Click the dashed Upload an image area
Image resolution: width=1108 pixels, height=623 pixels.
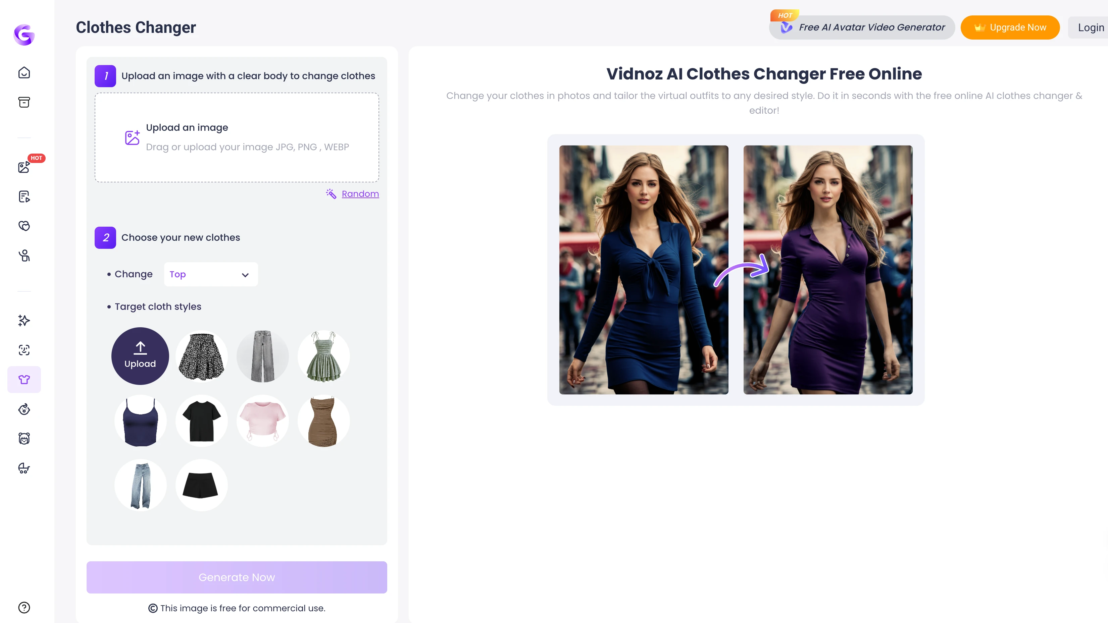click(x=237, y=137)
